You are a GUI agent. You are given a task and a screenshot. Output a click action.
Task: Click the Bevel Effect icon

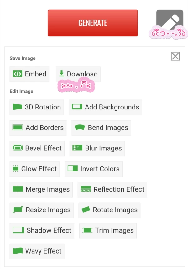tap(18, 148)
